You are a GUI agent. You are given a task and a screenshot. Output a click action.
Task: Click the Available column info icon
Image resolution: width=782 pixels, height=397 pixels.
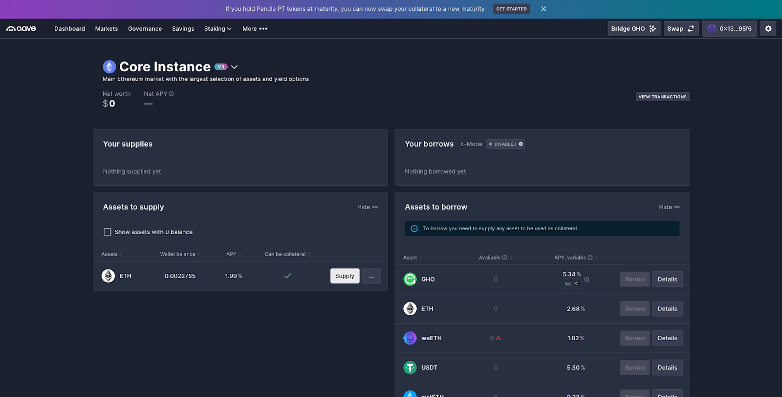[505, 258]
